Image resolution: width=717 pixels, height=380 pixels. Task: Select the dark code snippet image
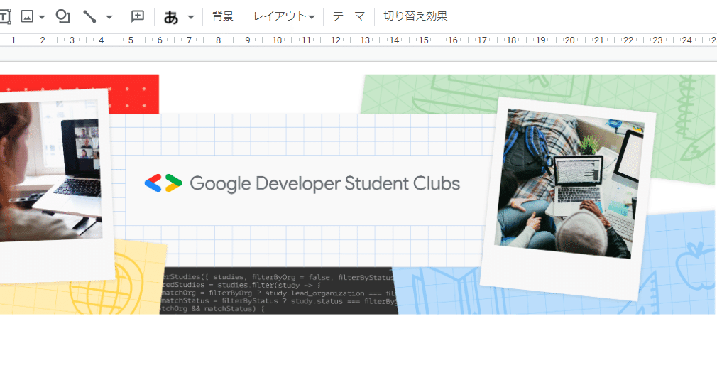click(279, 291)
